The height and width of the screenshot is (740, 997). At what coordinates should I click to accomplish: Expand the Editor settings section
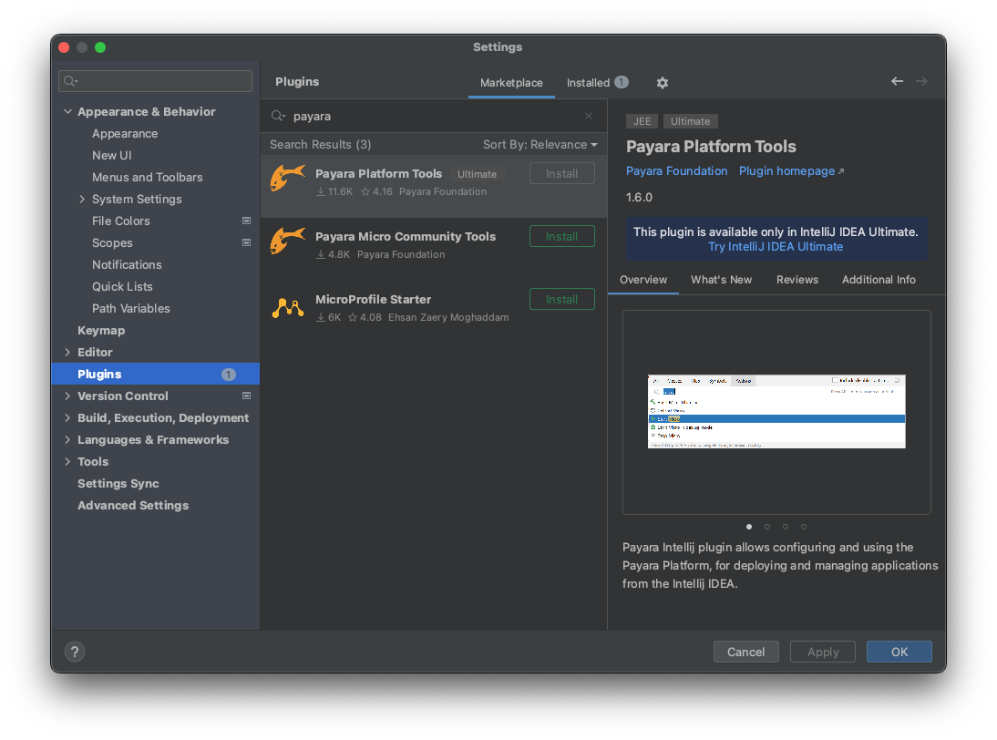pyautogui.click(x=67, y=352)
